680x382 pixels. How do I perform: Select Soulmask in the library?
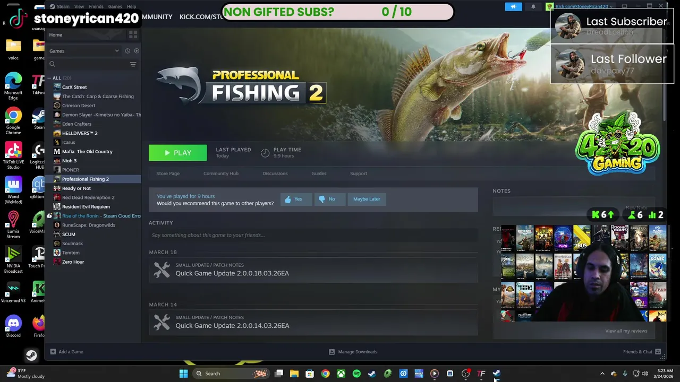[x=72, y=244]
